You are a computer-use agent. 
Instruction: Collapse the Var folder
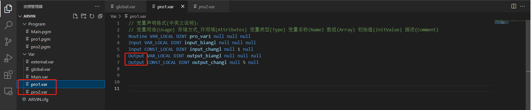pos(25,54)
